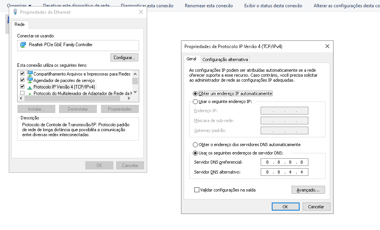Click Realtek PCIe GbE Family Controller text
Viewport: 380px width, 230px height.
61,45
